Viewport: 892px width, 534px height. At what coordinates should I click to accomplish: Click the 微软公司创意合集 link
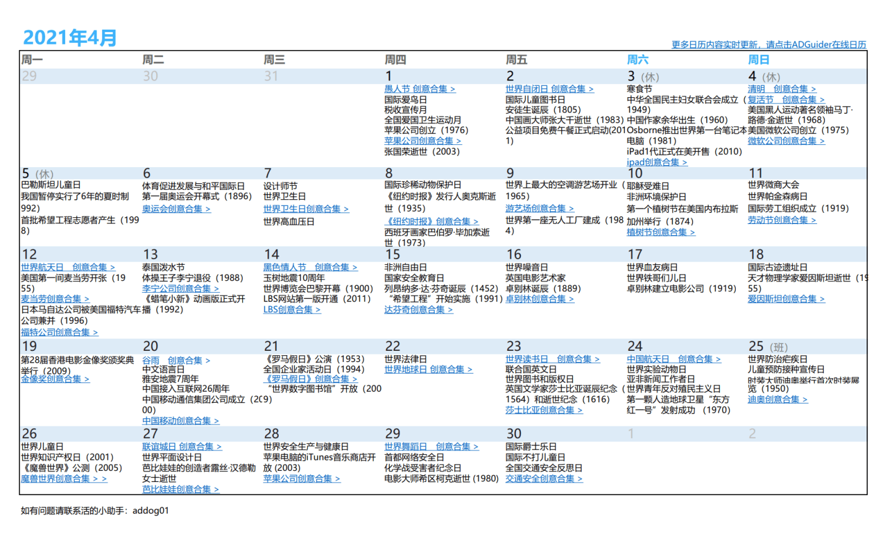tap(785, 141)
